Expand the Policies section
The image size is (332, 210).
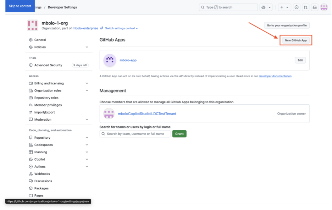point(87,47)
